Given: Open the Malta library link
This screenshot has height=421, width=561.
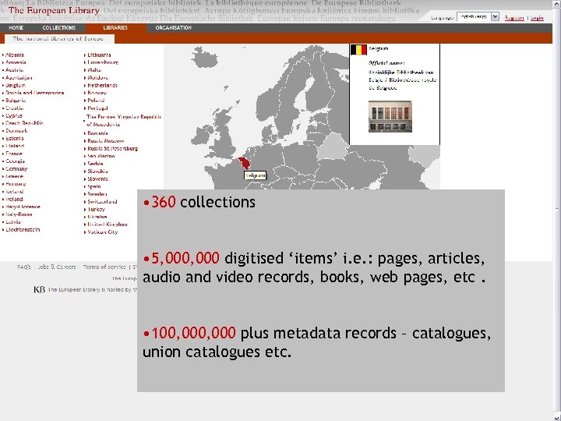Looking at the screenshot, I should click(94, 70).
